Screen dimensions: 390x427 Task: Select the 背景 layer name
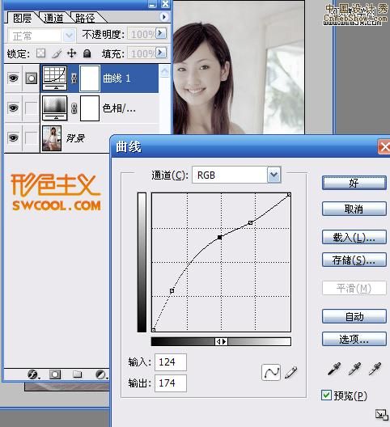point(75,138)
